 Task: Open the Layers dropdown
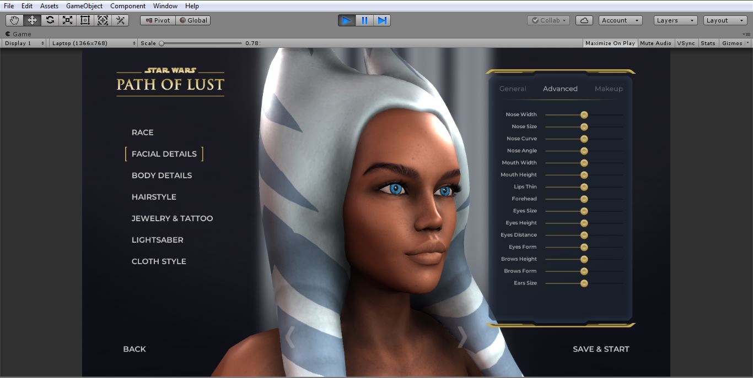point(676,20)
